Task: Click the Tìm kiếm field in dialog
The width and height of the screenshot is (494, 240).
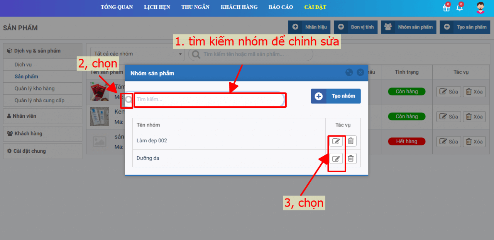Action: click(x=208, y=99)
